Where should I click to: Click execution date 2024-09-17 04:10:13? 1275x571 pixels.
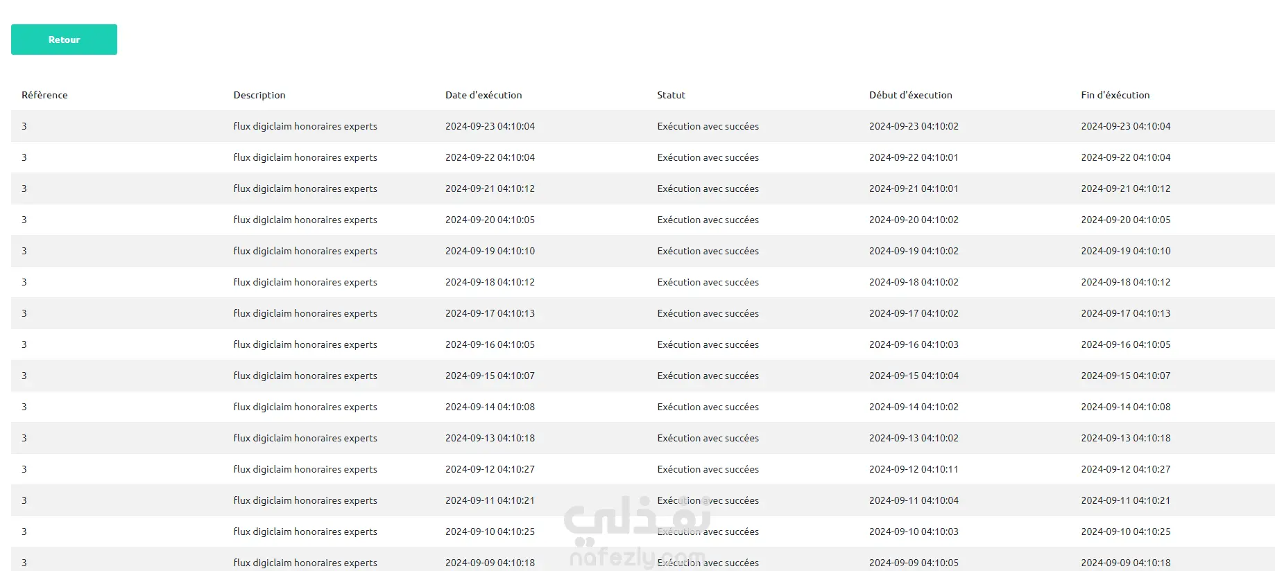(x=490, y=313)
